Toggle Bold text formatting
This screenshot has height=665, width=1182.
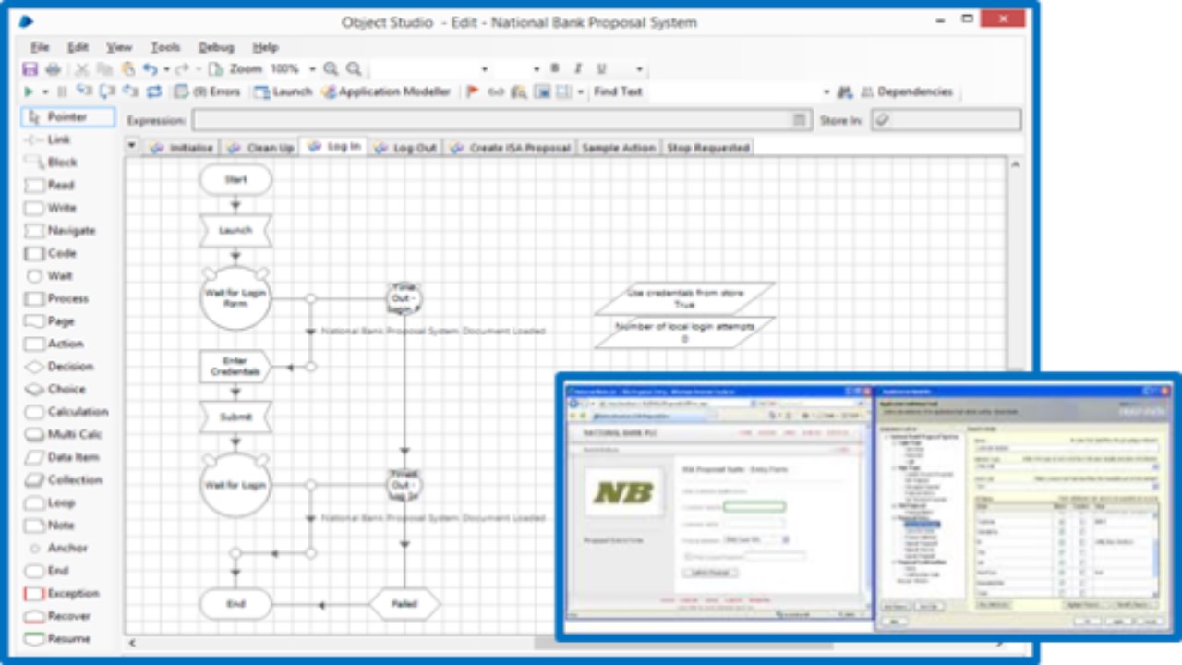555,68
